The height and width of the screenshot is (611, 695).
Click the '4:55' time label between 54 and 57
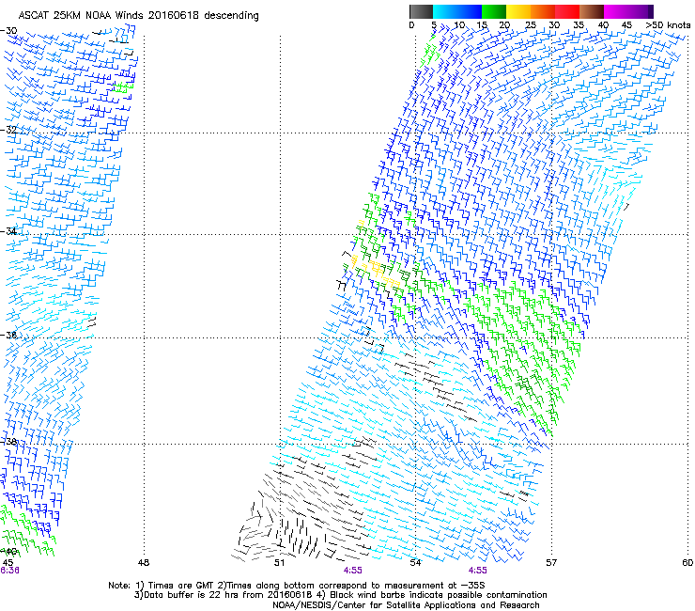(477, 571)
